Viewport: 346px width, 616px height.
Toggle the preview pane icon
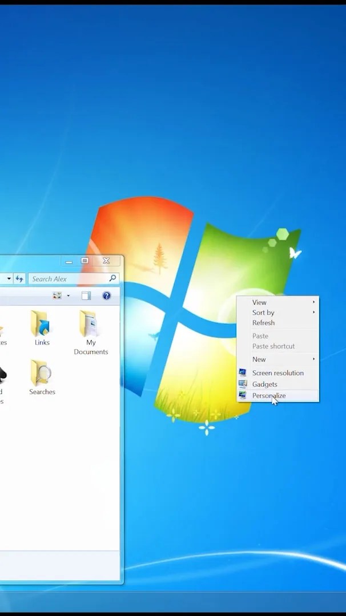(86, 296)
